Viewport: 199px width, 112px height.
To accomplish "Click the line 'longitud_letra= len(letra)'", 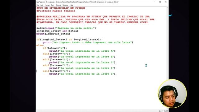I will [57, 31].
